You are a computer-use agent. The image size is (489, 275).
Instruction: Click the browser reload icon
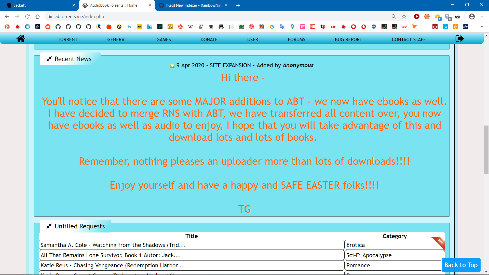click(x=28, y=17)
